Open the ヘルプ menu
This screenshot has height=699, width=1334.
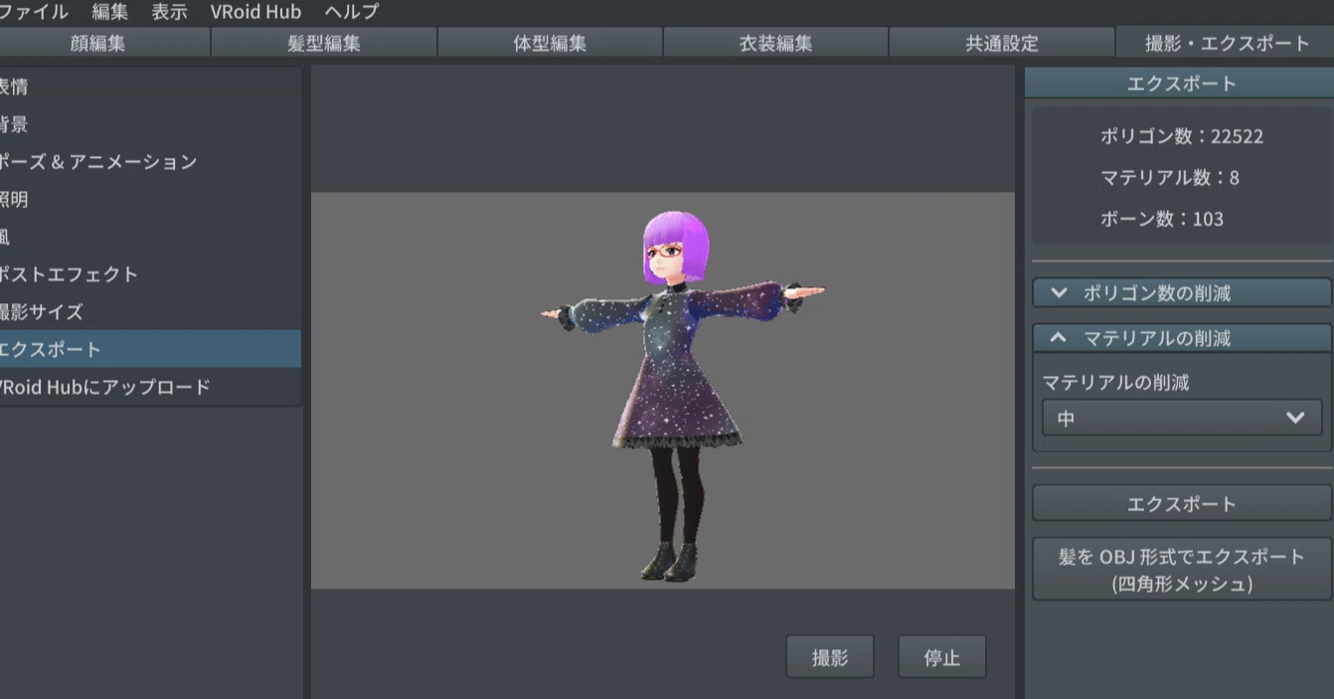coord(352,12)
